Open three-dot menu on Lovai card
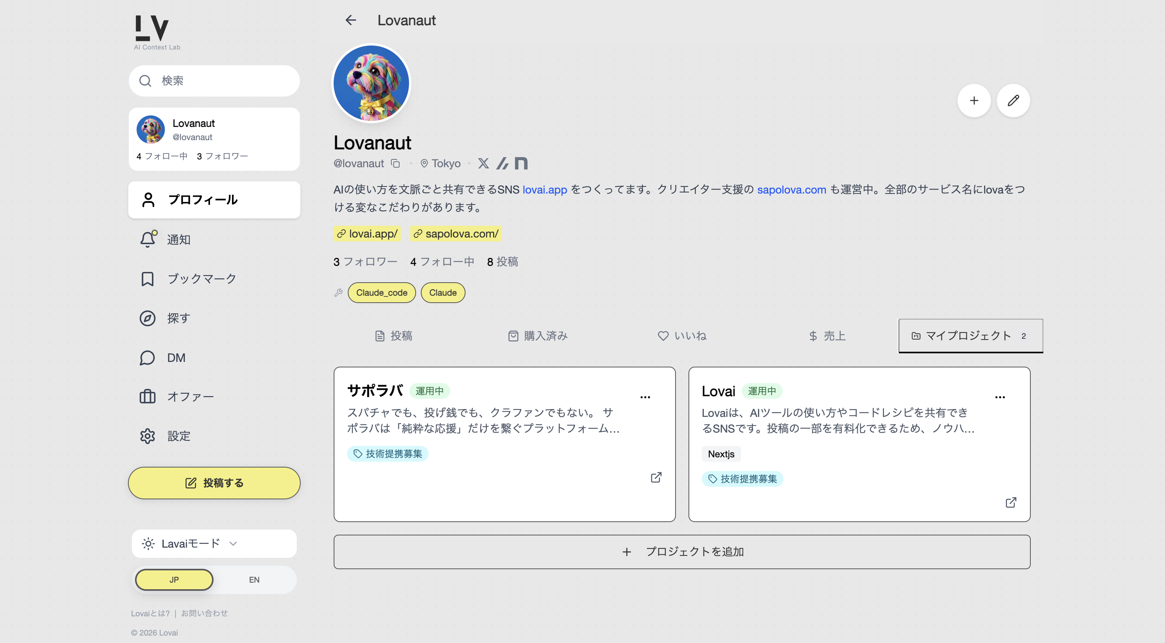The width and height of the screenshot is (1165, 643). click(999, 397)
